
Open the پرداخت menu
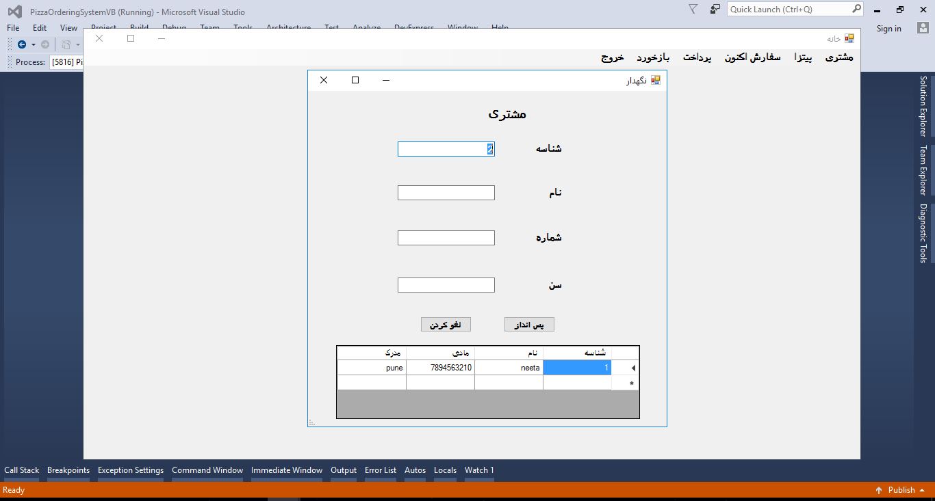click(697, 57)
